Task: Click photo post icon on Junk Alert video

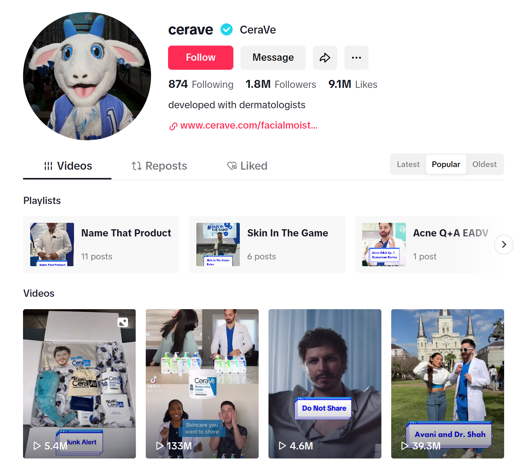Action: click(123, 322)
